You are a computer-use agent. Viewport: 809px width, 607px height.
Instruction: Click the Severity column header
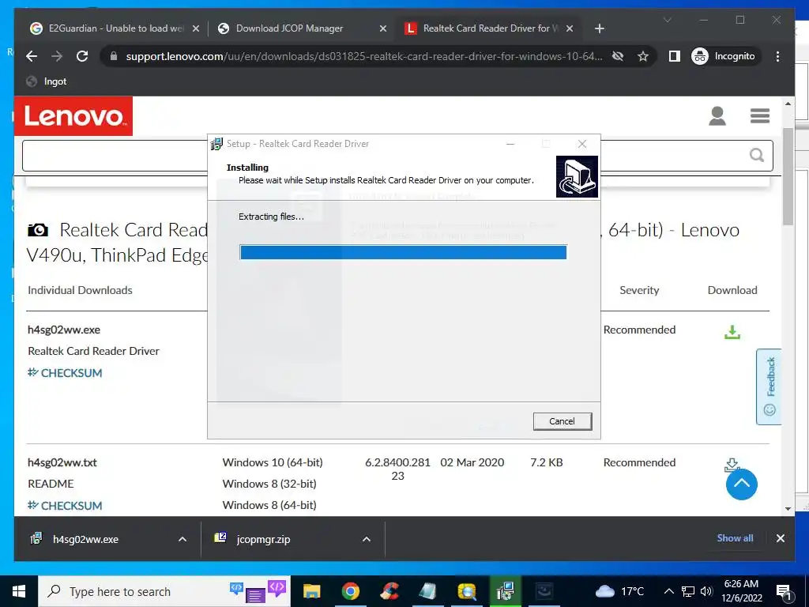point(639,291)
